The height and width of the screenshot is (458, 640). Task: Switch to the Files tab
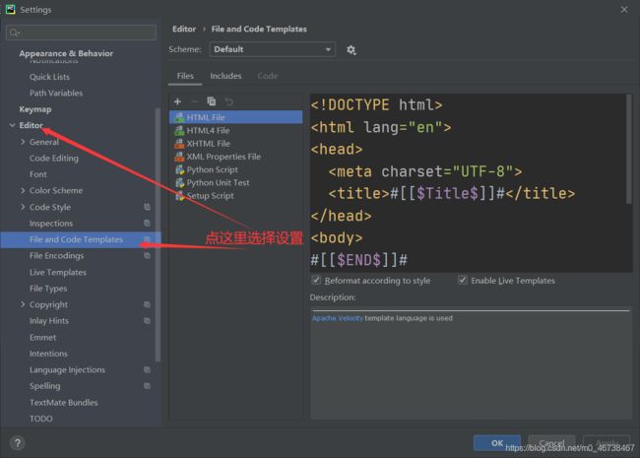[185, 76]
